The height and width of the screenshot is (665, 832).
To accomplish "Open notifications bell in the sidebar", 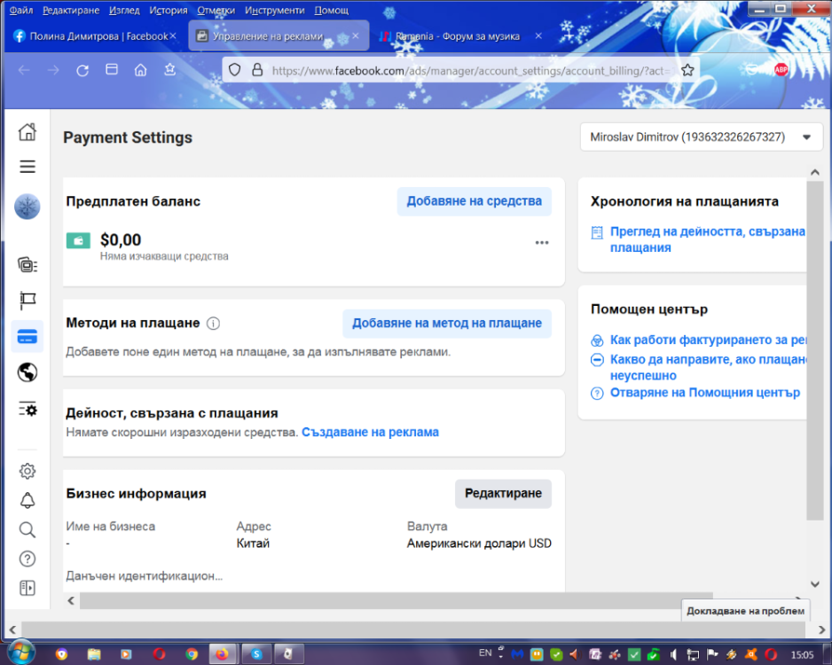I will pos(27,500).
